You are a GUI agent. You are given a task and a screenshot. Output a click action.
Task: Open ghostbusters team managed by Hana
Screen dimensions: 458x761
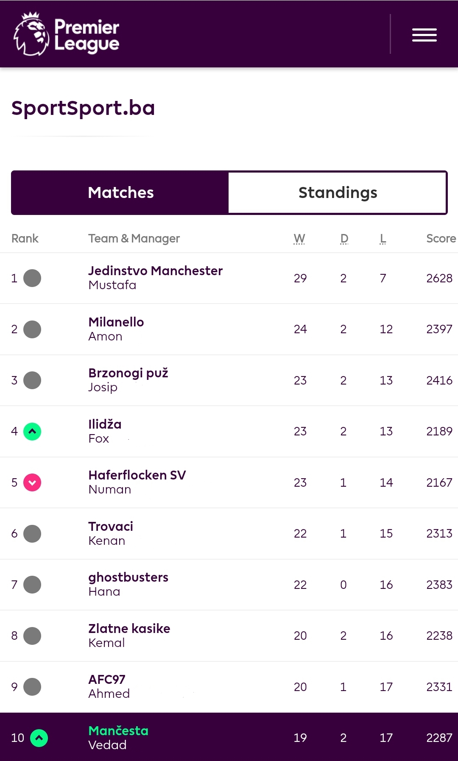click(128, 577)
